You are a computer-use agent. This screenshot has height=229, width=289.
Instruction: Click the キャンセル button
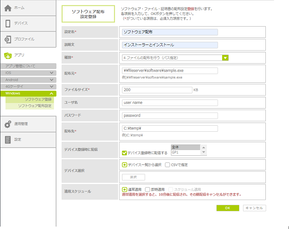(x=254, y=208)
